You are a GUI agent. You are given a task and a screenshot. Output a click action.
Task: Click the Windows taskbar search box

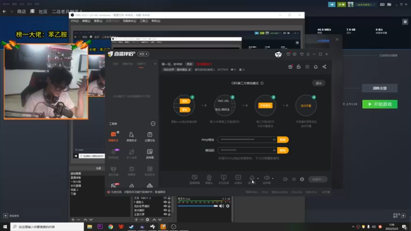47,227
